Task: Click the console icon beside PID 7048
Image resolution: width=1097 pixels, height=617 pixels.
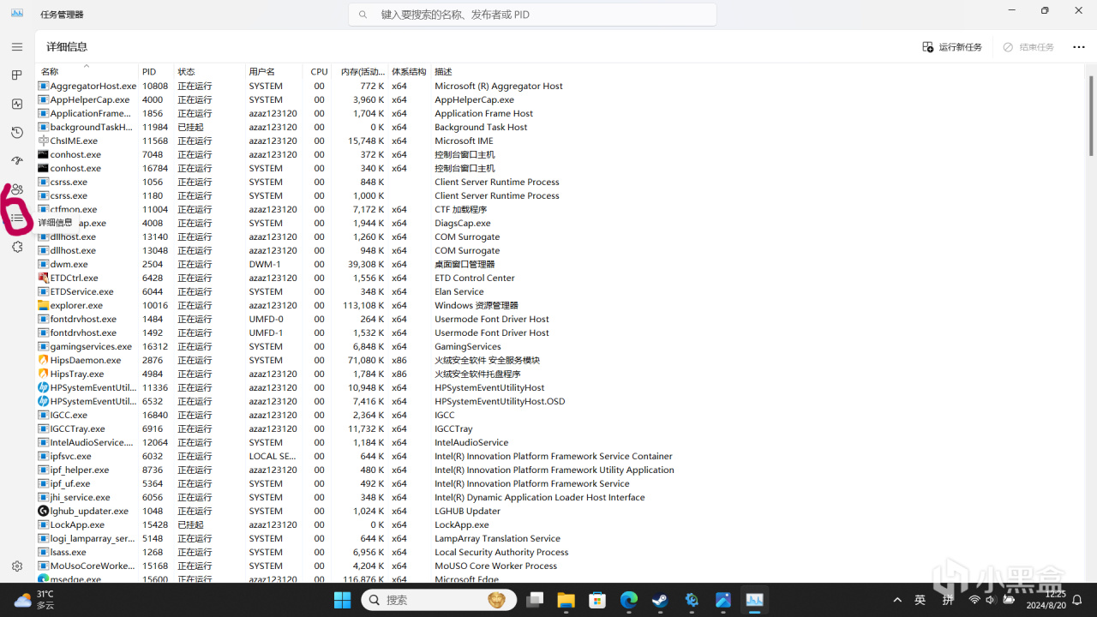Action: [x=43, y=154]
